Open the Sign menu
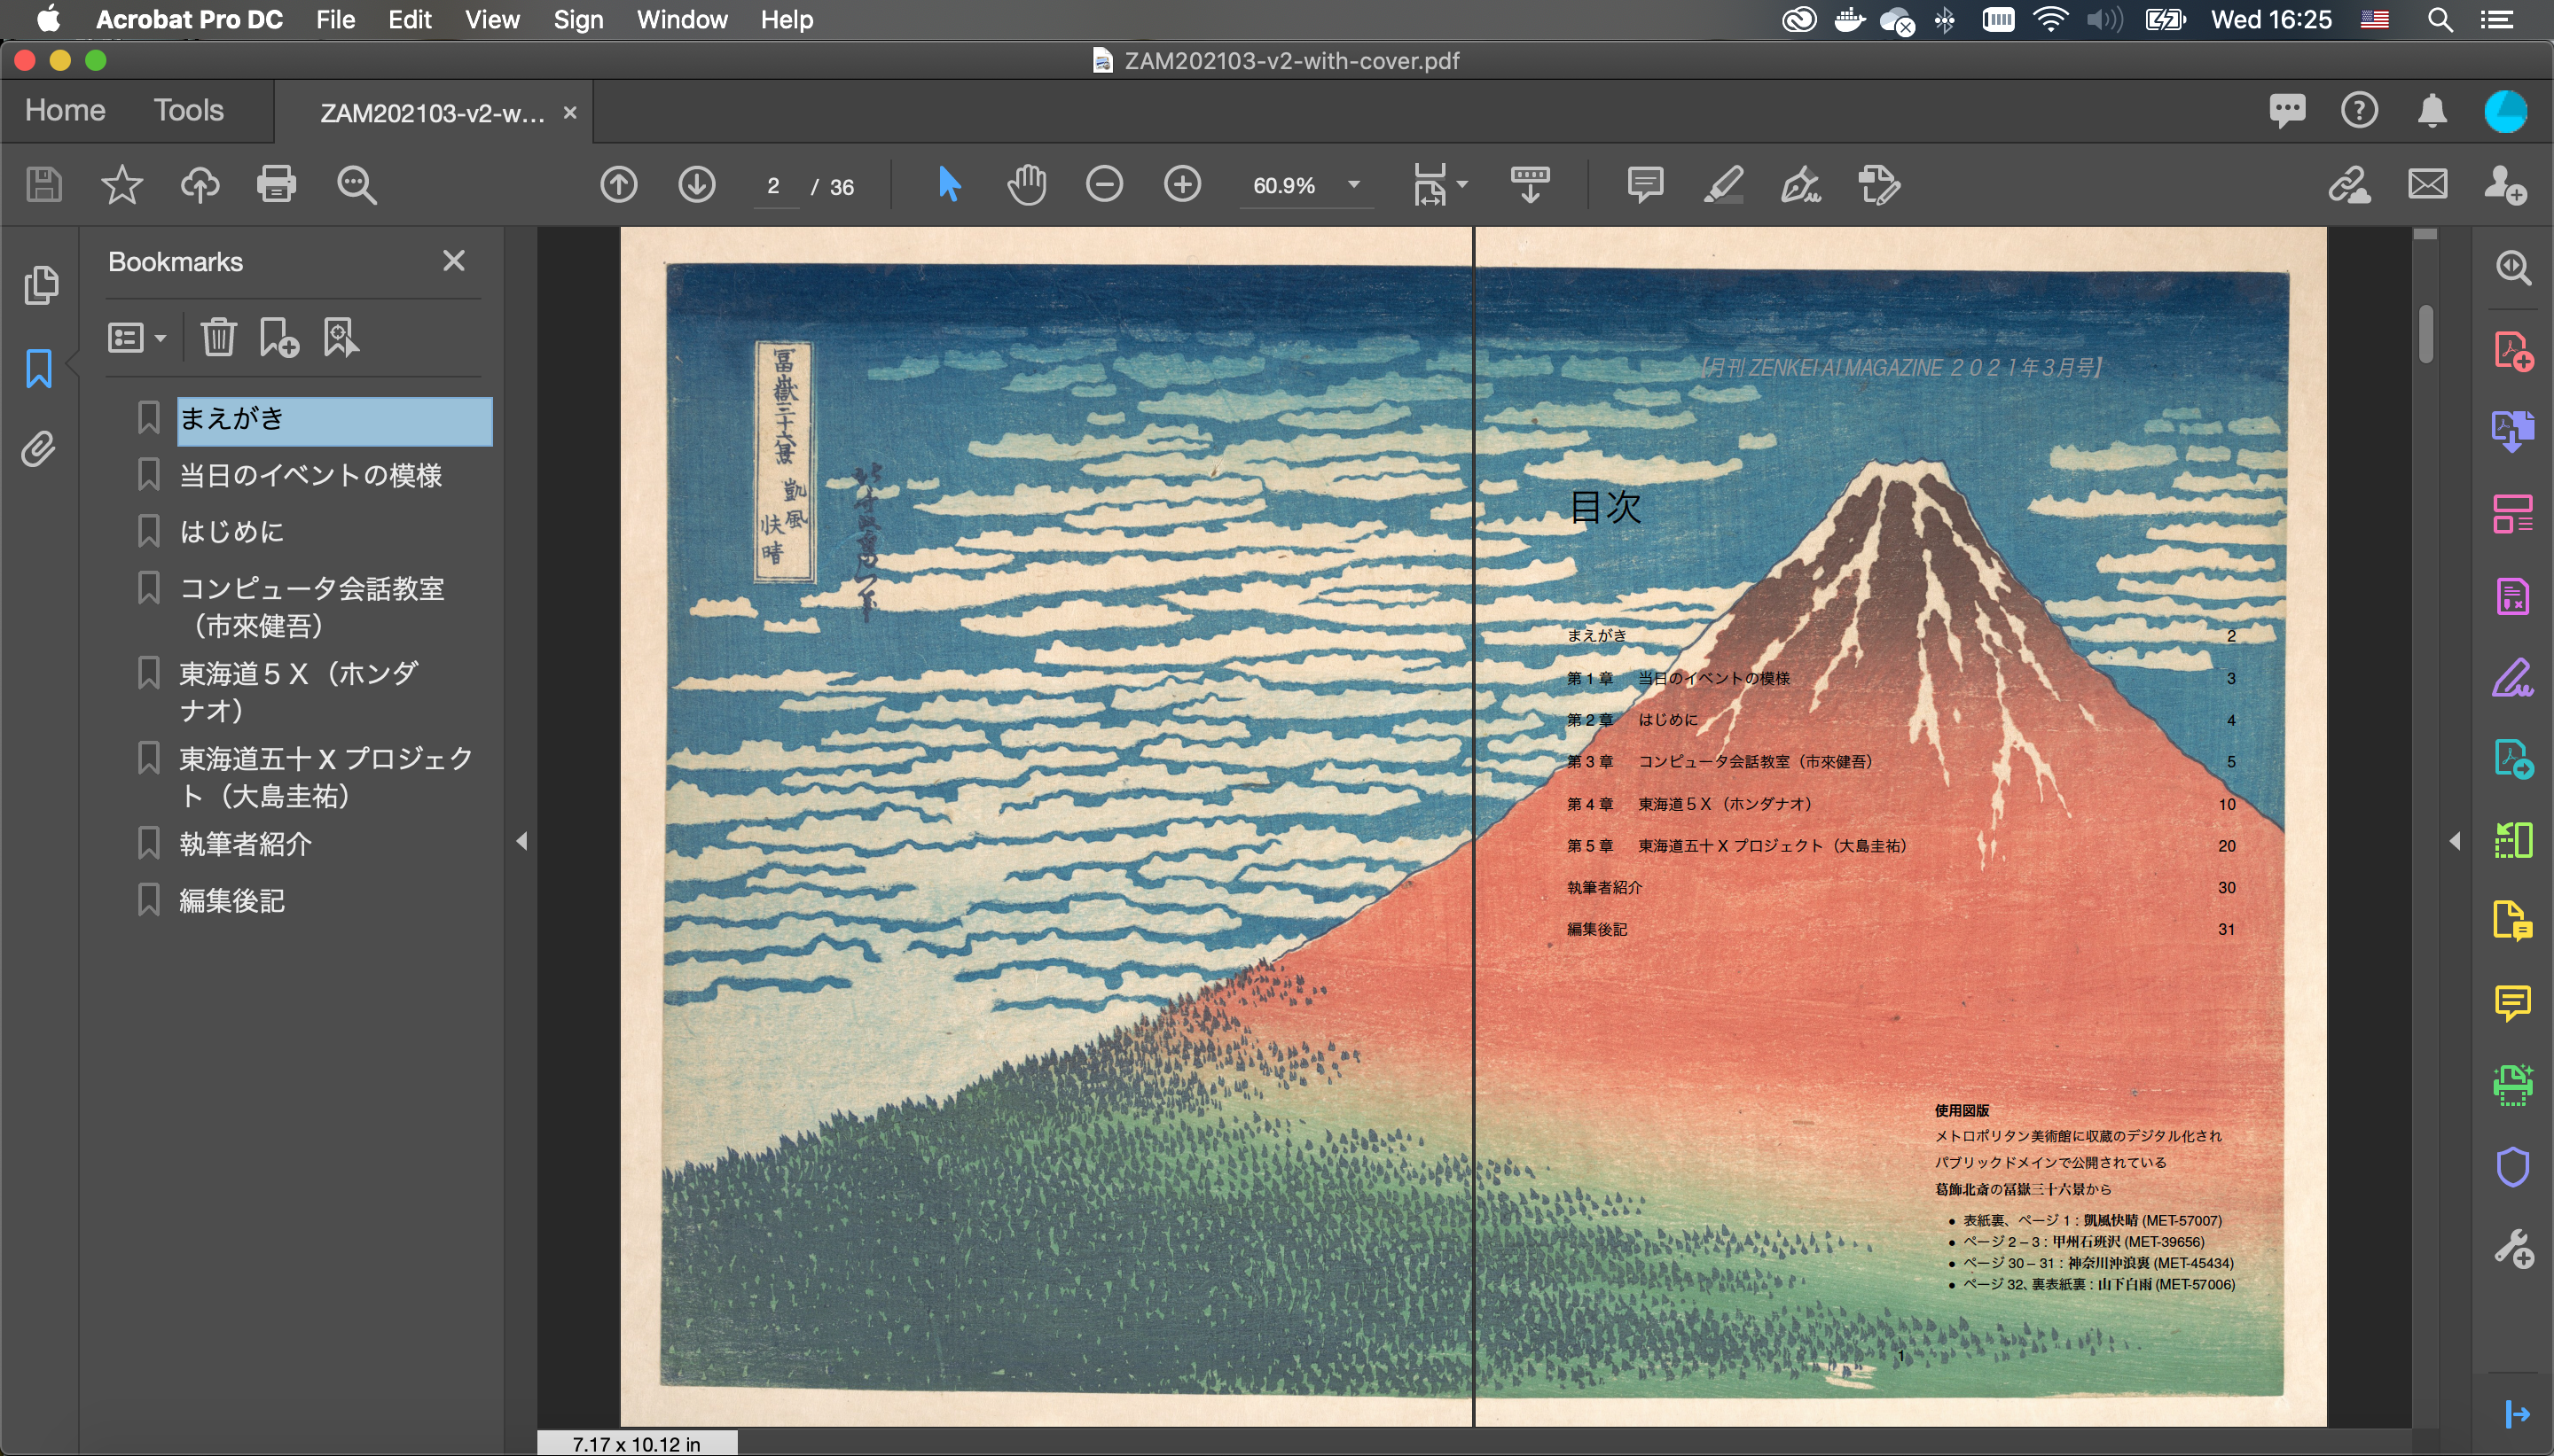 [x=578, y=19]
